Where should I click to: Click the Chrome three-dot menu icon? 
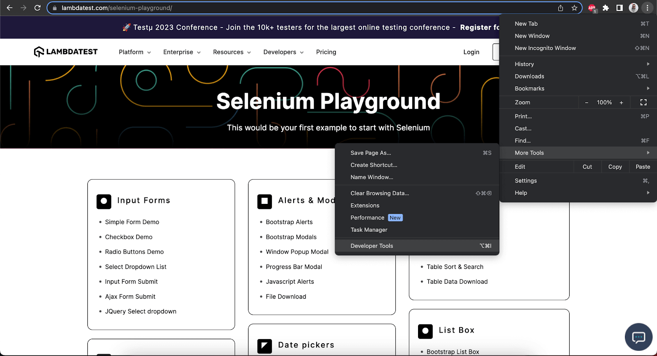tap(648, 8)
